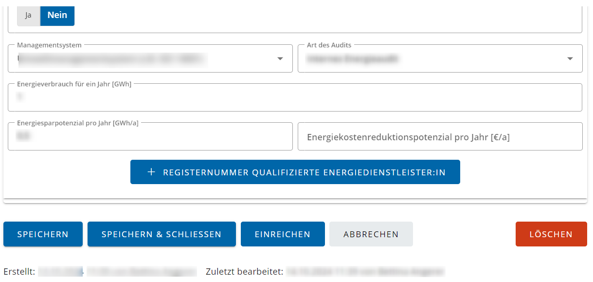Viewport: 593px width, 282px height.
Task: Expand the Managementsystem dropdown arrow
Action: 280,59
